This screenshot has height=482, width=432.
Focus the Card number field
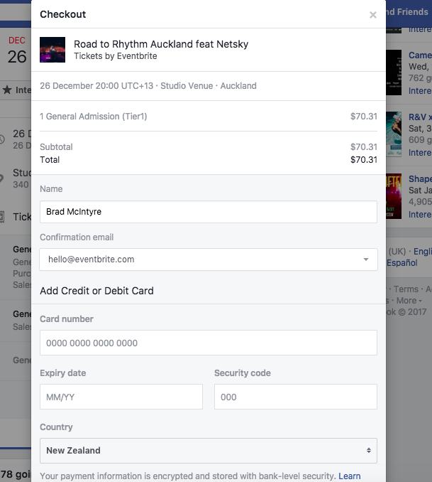coord(209,343)
